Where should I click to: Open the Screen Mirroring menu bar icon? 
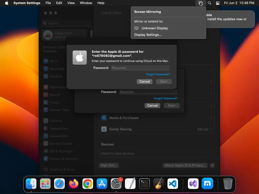pyautogui.click(x=201, y=3)
